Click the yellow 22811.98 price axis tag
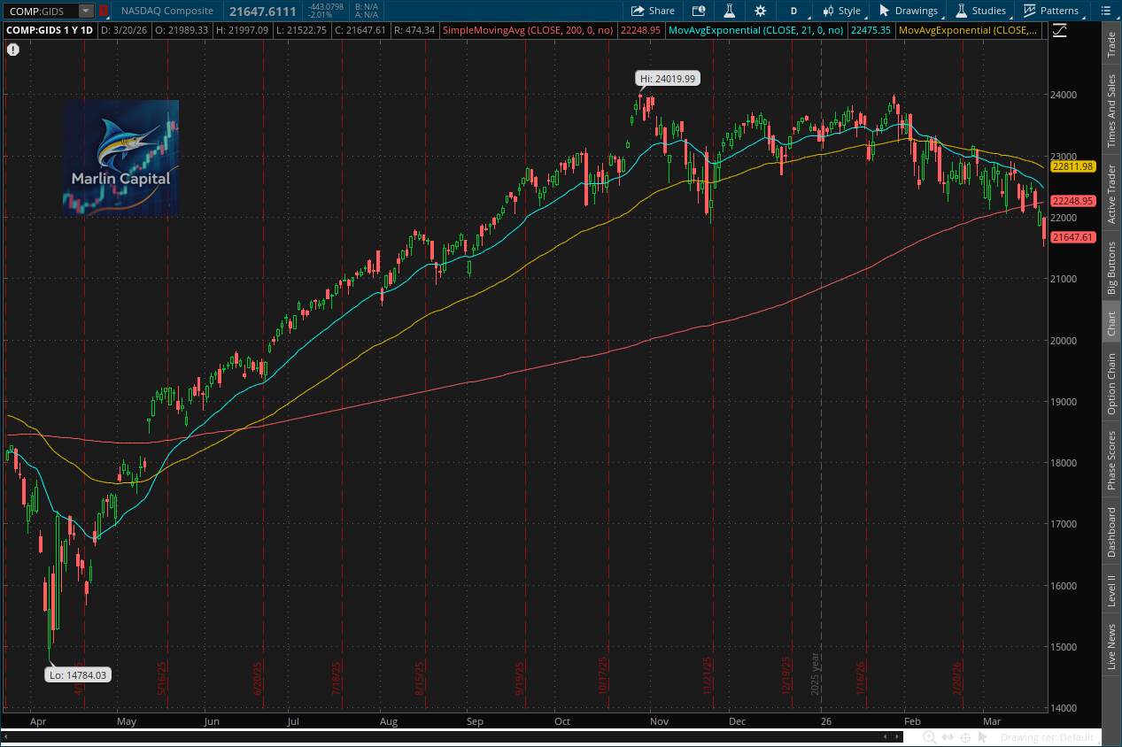The width and height of the screenshot is (1122, 747). pos(1072,166)
